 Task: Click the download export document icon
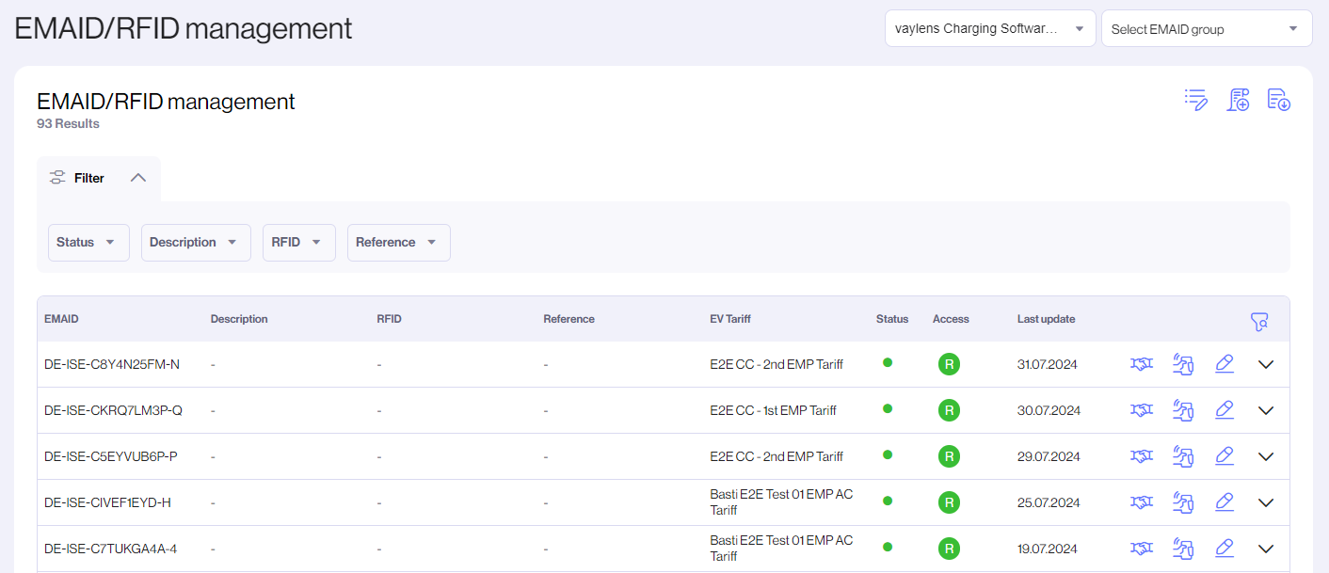click(1278, 100)
